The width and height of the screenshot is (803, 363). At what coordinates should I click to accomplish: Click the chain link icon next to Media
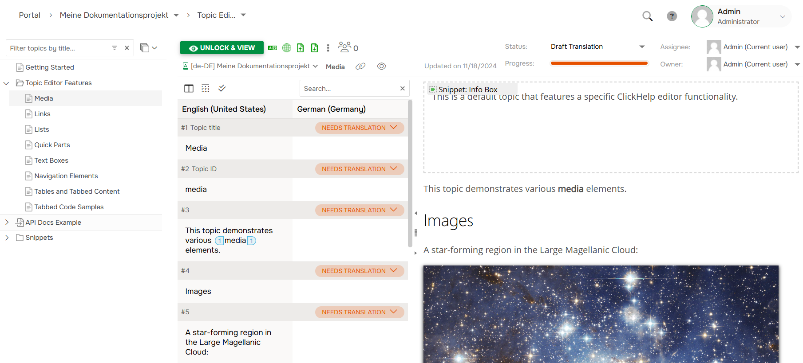click(360, 66)
